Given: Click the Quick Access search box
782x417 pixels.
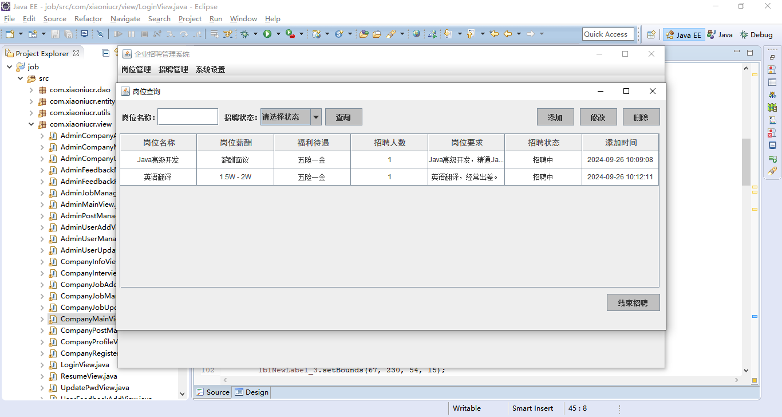Looking at the screenshot, I should 608,34.
